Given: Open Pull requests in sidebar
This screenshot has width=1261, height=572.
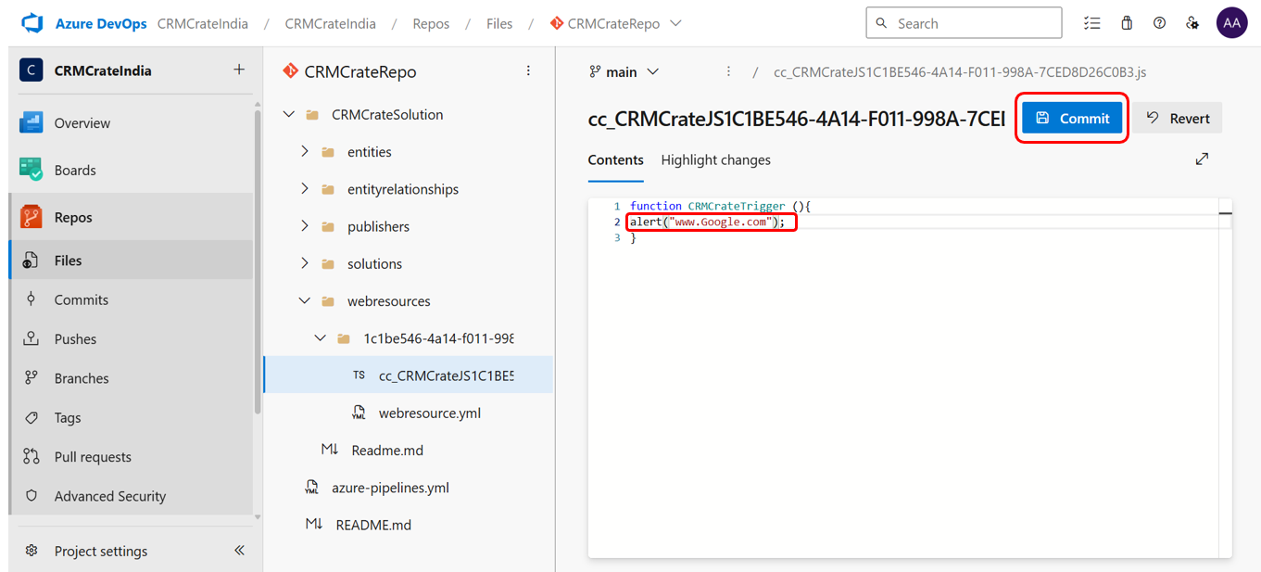Looking at the screenshot, I should point(93,457).
